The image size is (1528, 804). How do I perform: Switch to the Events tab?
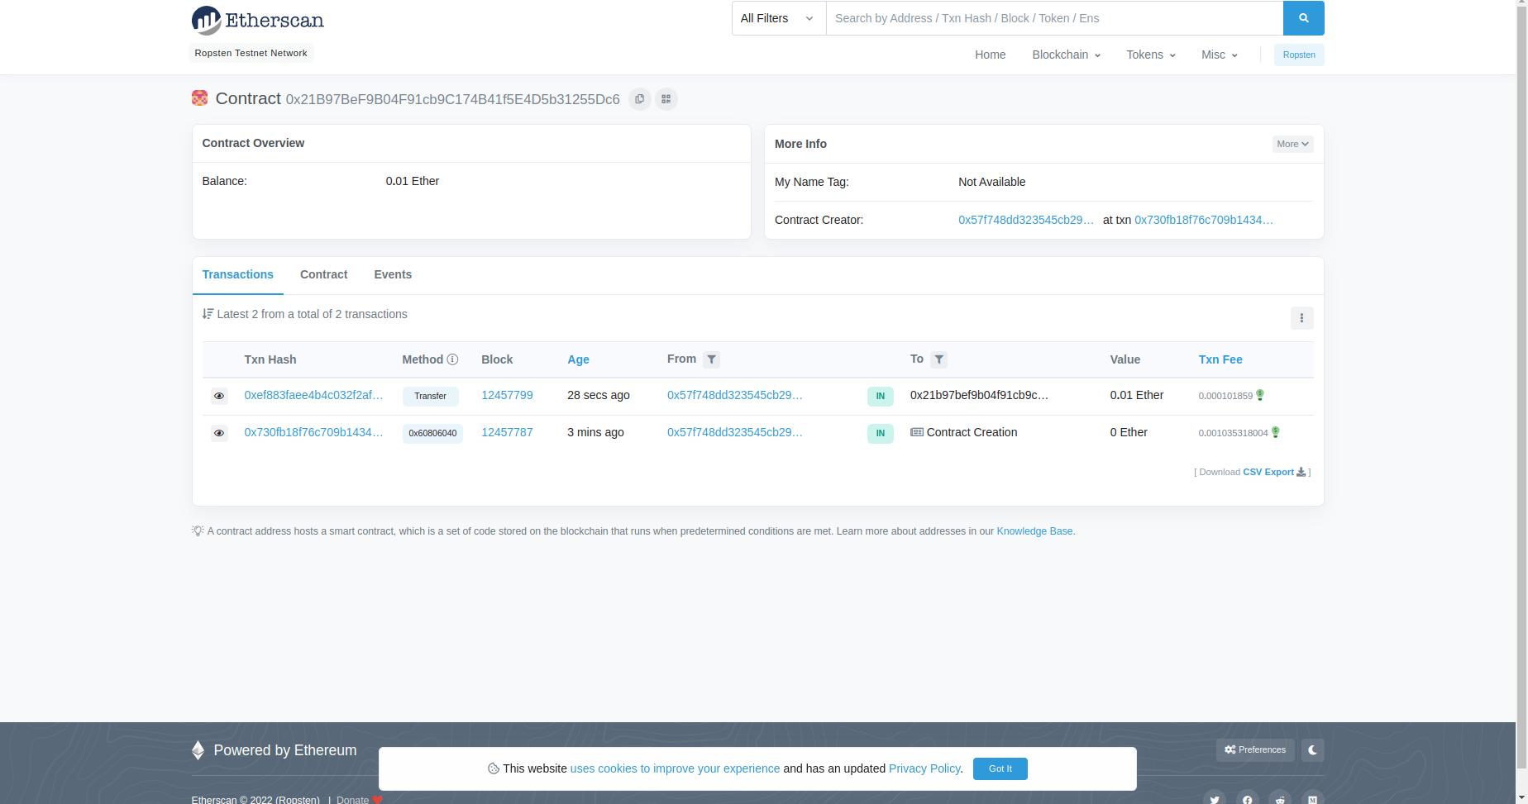click(393, 274)
